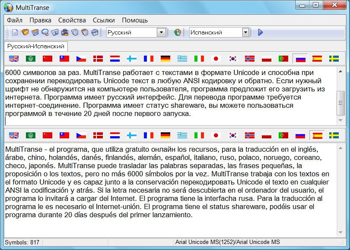
Task: Toggle English flag in target language row
Action: point(14,135)
